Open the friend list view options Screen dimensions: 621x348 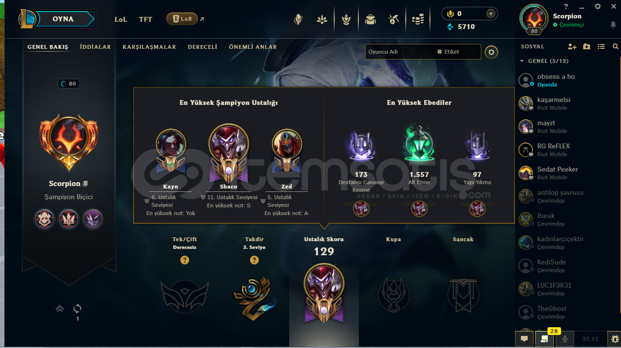tap(601, 47)
